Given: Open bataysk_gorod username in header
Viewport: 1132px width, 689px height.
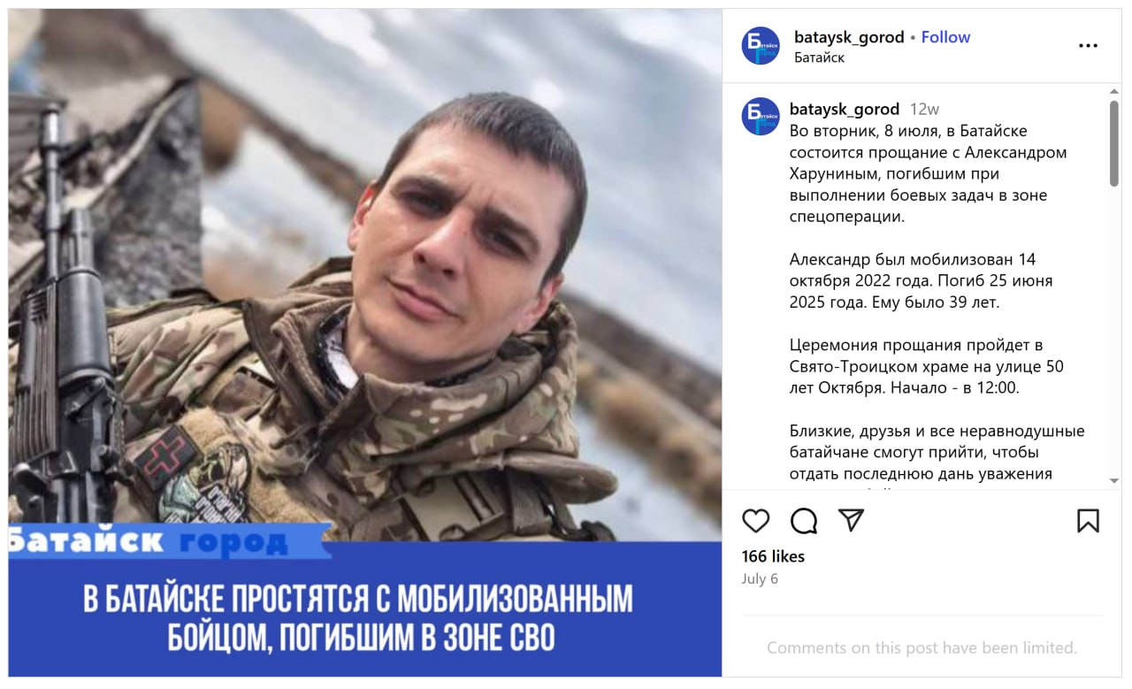Looking at the screenshot, I should (x=849, y=37).
